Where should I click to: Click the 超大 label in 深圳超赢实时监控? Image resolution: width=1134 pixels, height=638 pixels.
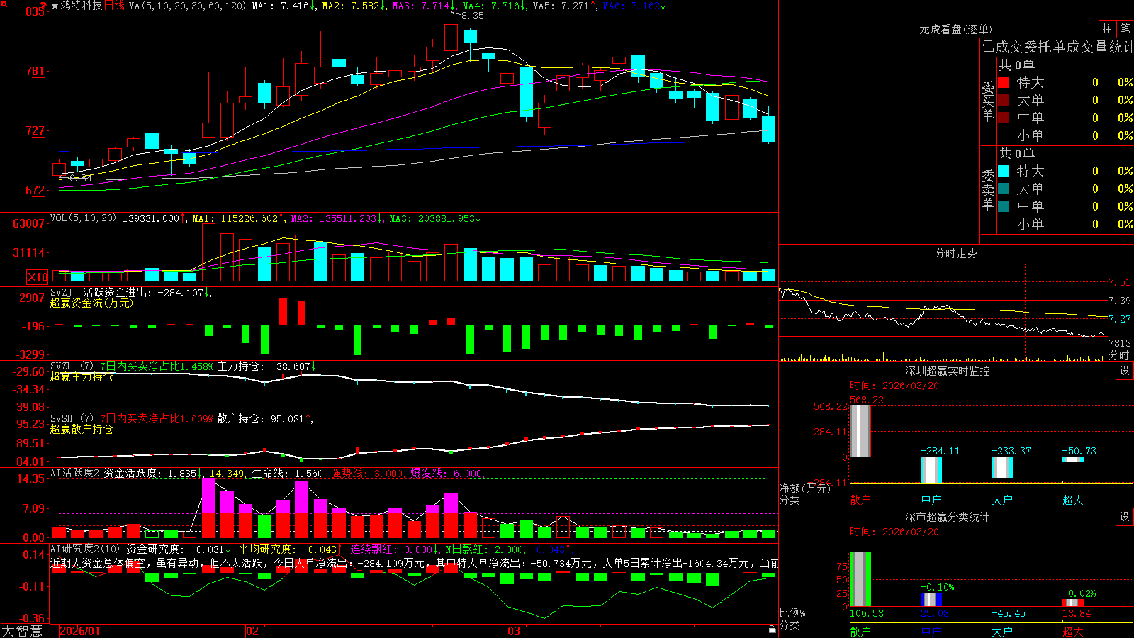click(x=1072, y=500)
